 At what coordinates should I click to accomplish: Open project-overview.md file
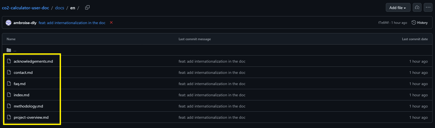31,117
